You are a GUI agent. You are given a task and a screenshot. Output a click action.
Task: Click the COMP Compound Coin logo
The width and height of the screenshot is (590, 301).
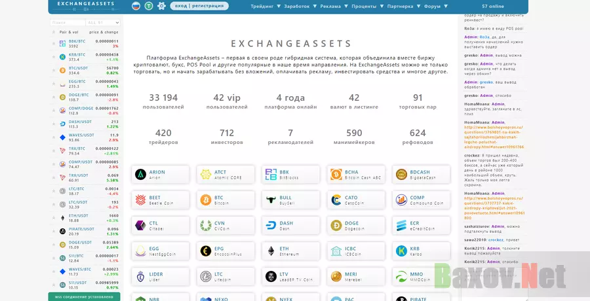(401, 200)
